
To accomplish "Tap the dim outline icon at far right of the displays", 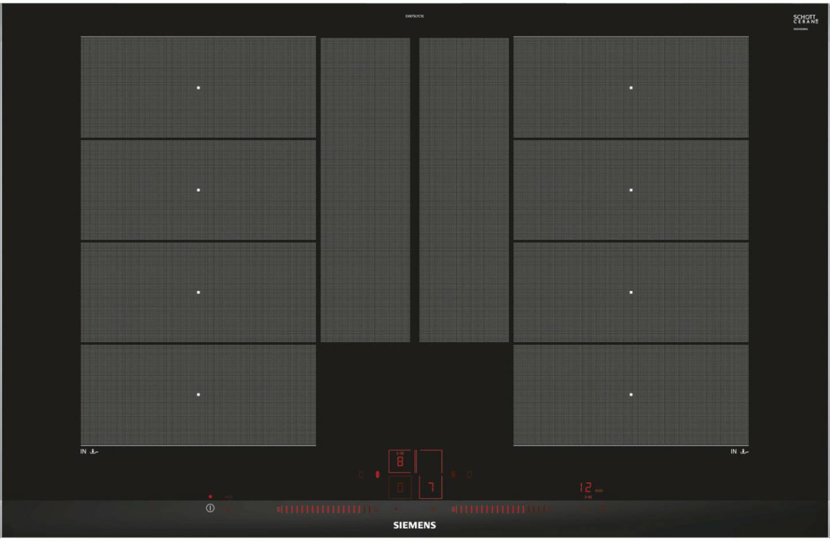I will [x=469, y=475].
